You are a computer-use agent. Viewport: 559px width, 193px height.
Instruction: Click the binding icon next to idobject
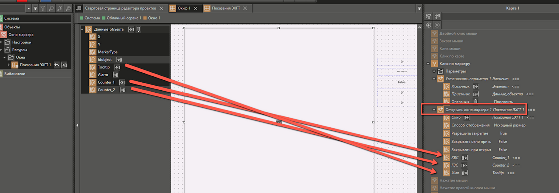pos(119,60)
